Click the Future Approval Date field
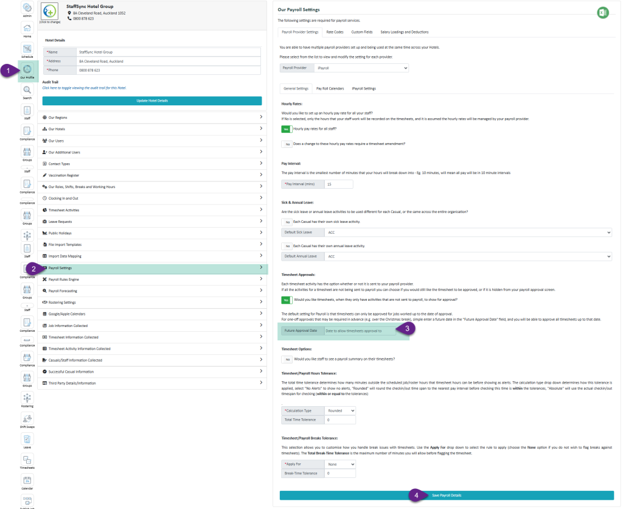Screen dimensions: 623x509 pos(360,331)
